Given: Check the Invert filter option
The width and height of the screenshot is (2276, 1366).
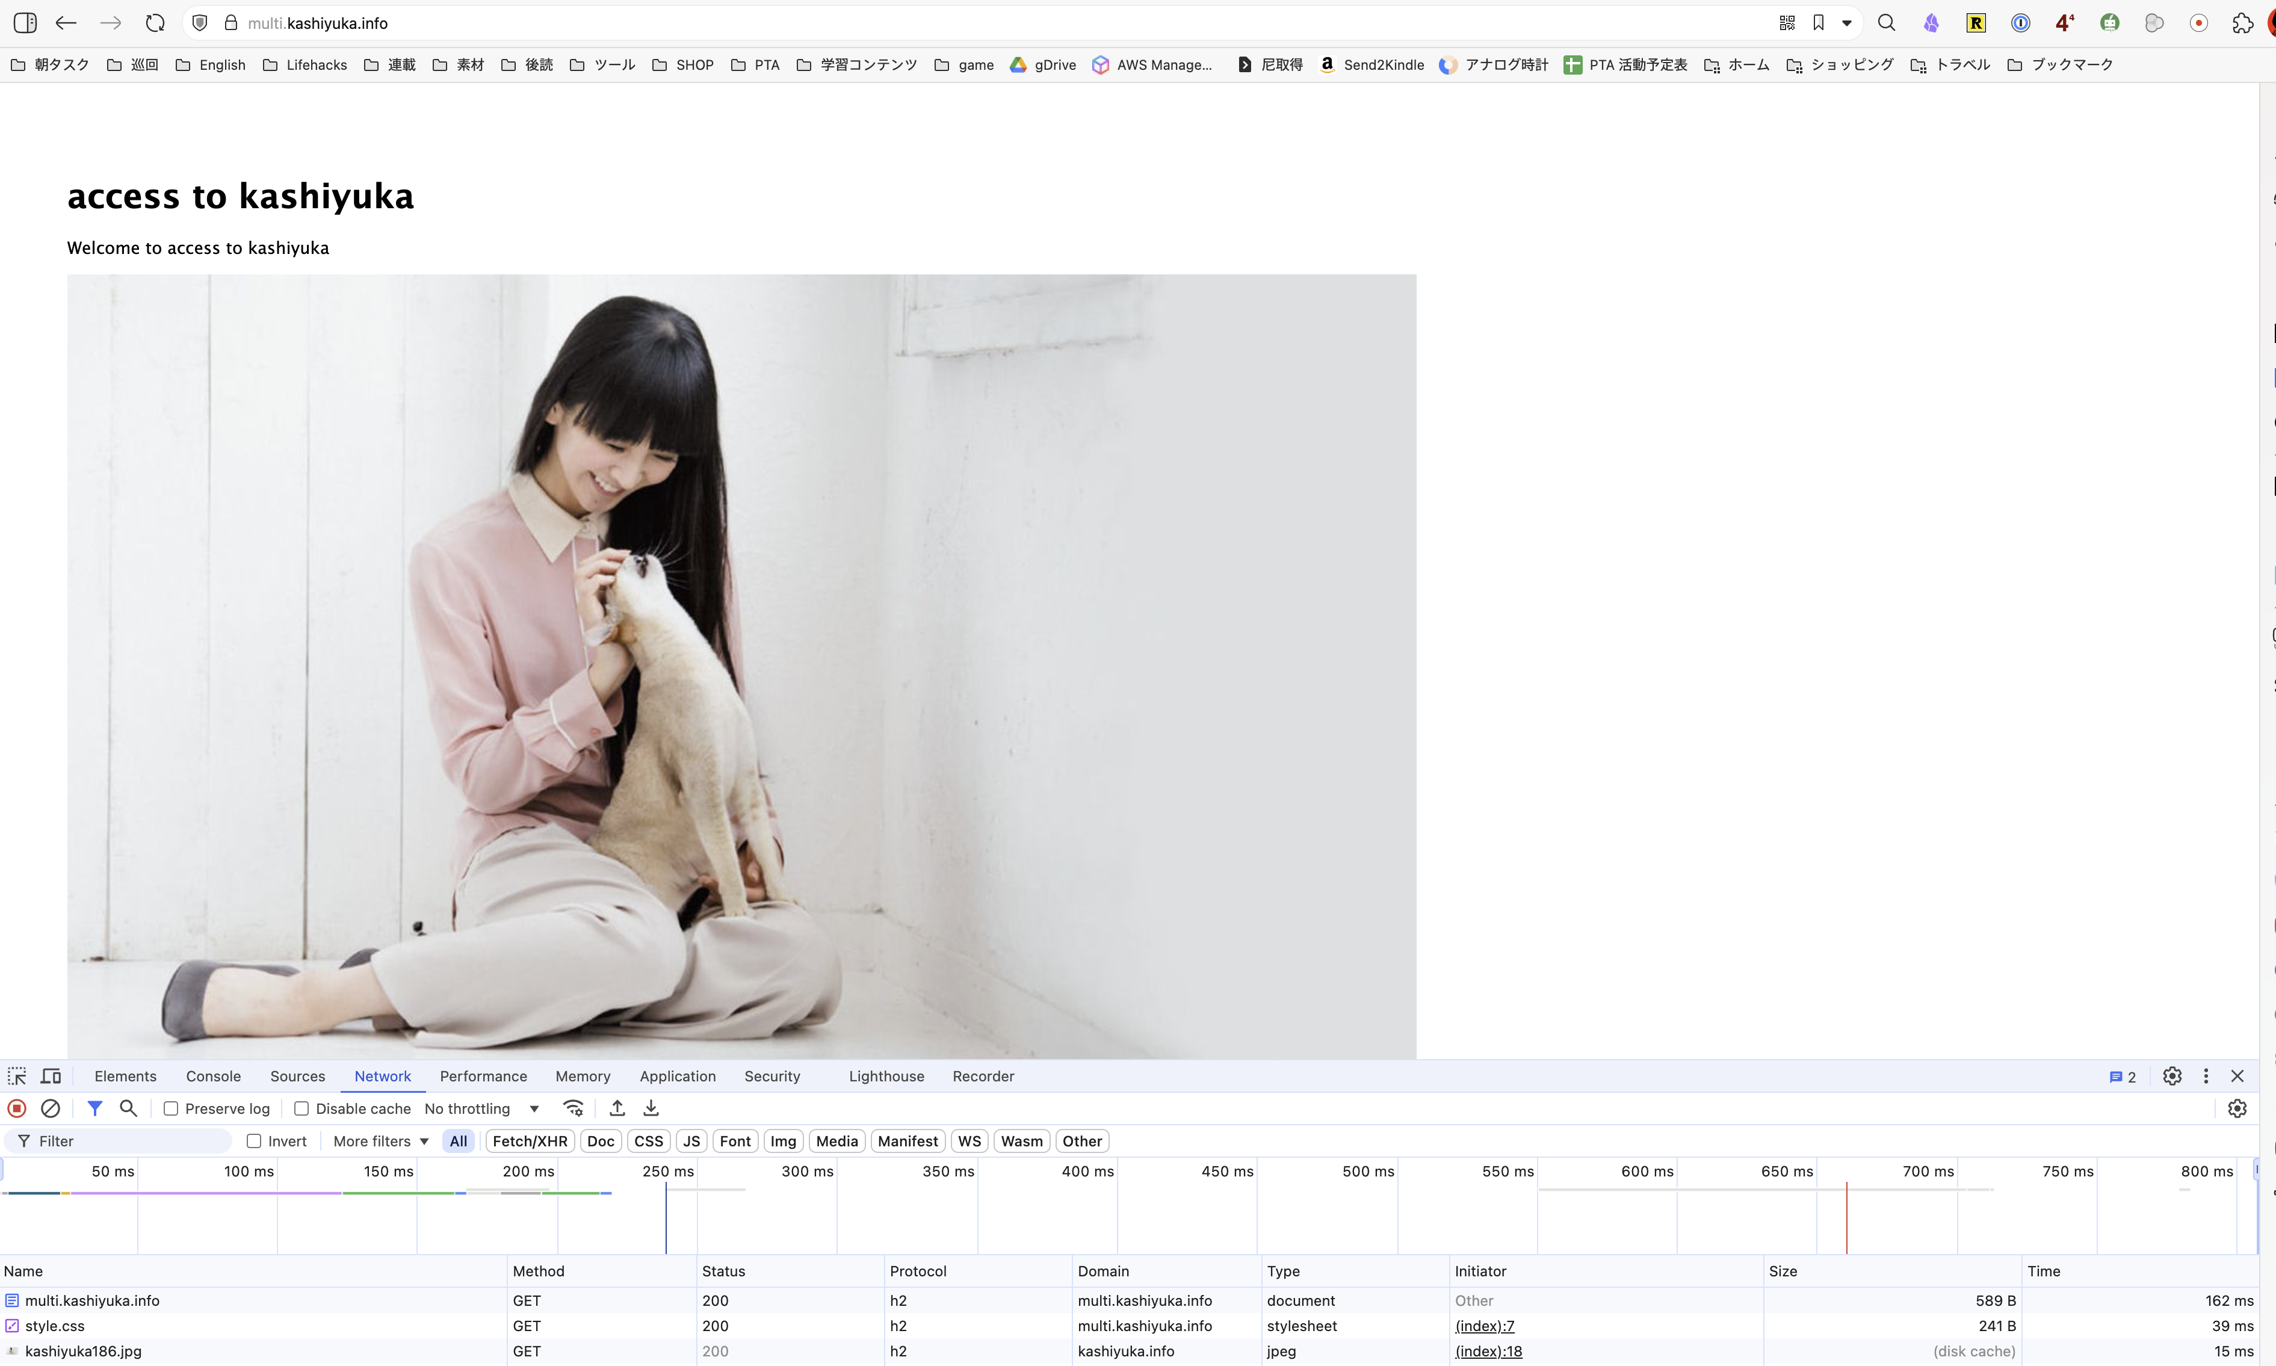Looking at the screenshot, I should click(x=255, y=1140).
